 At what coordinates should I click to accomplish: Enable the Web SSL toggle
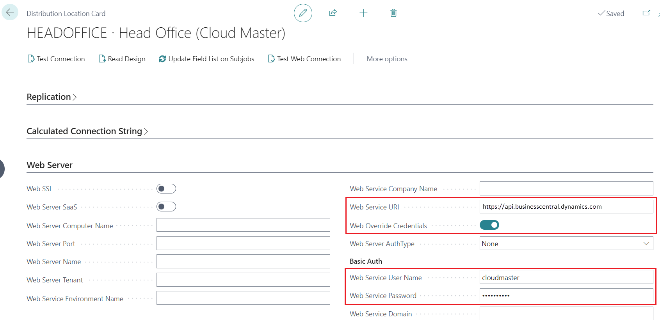tap(166, 189)
